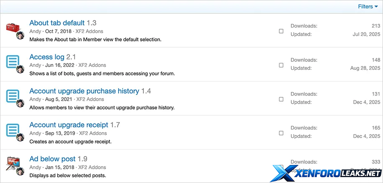Click the Account upgrade purchase history document icon

pyautogui.click(x=13, y=97)
